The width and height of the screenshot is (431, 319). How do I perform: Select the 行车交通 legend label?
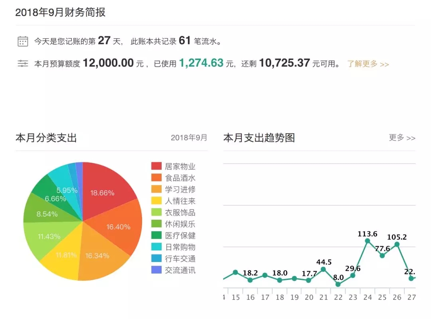click(180, 258)
